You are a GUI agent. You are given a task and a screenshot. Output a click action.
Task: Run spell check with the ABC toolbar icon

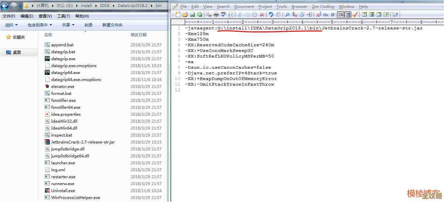click(x=223, y=15)
